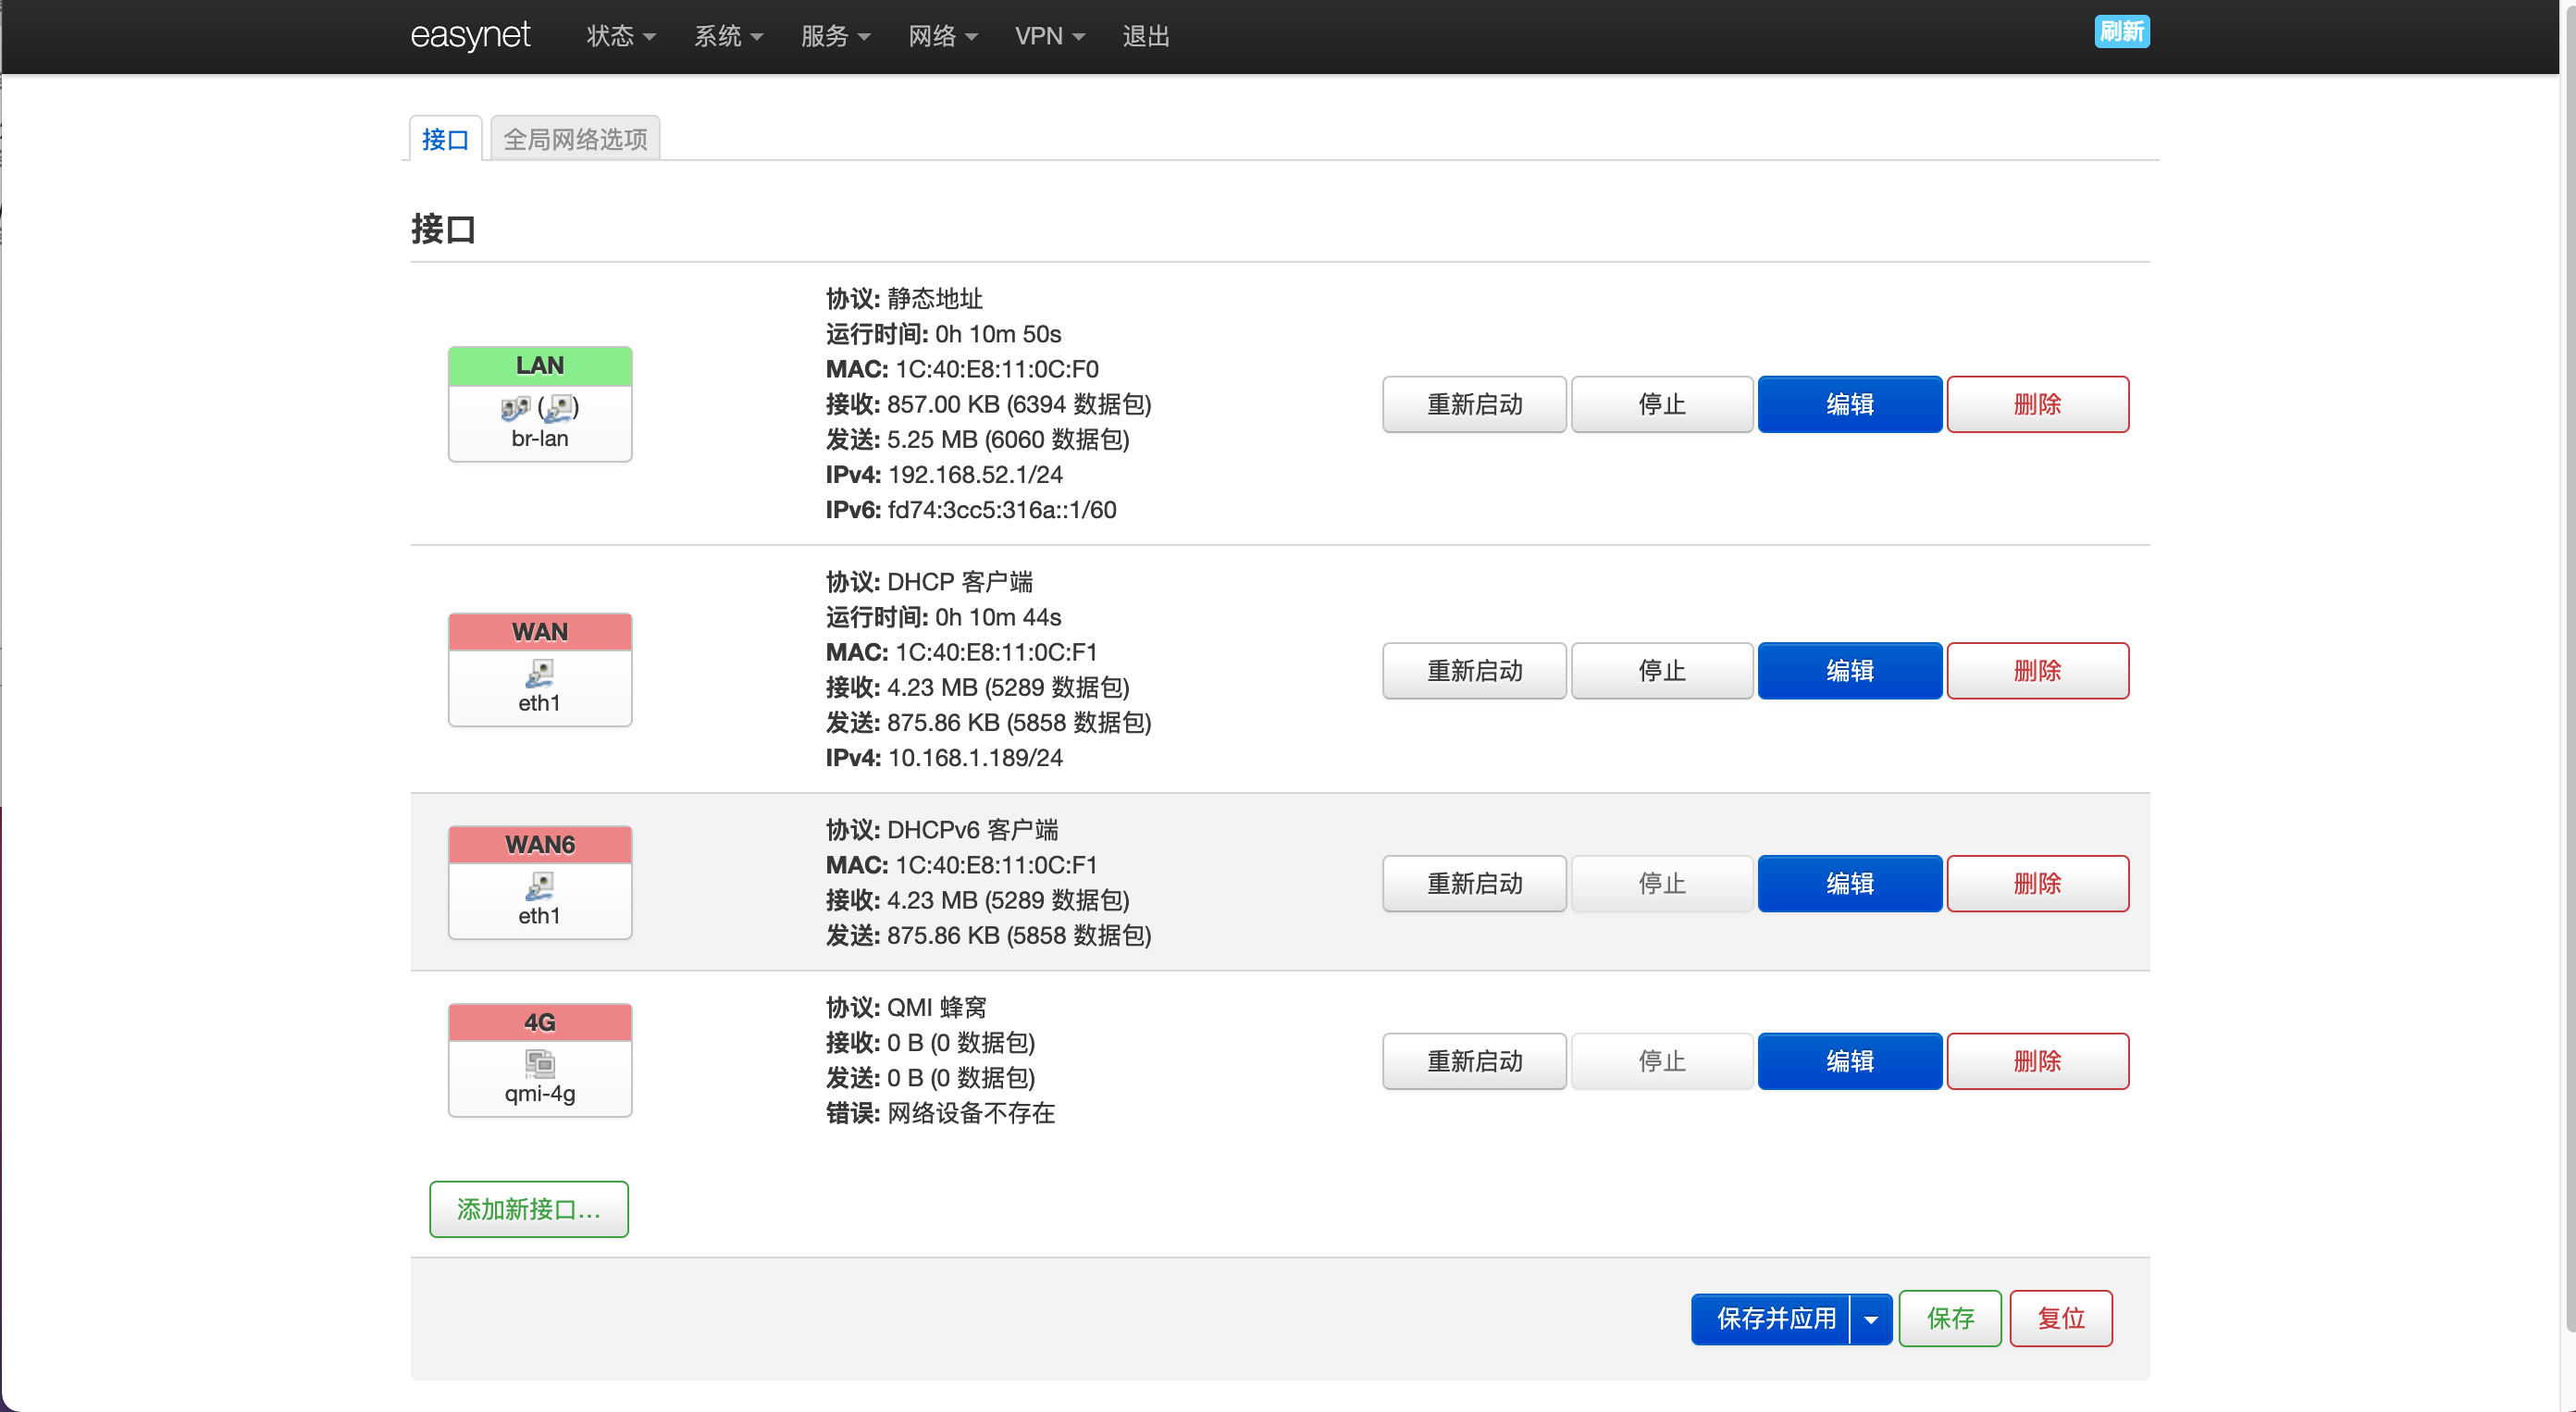
Task: Delete the LAN interface
Action: [x=2038, y=405]
